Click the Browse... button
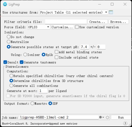Viewport: 132px width, 127px height. pos(119,22)
